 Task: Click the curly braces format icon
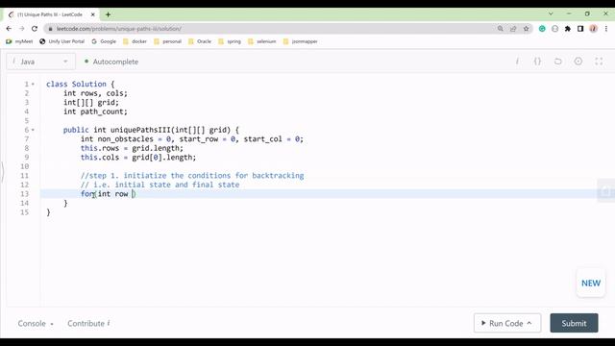pos(537,62)
